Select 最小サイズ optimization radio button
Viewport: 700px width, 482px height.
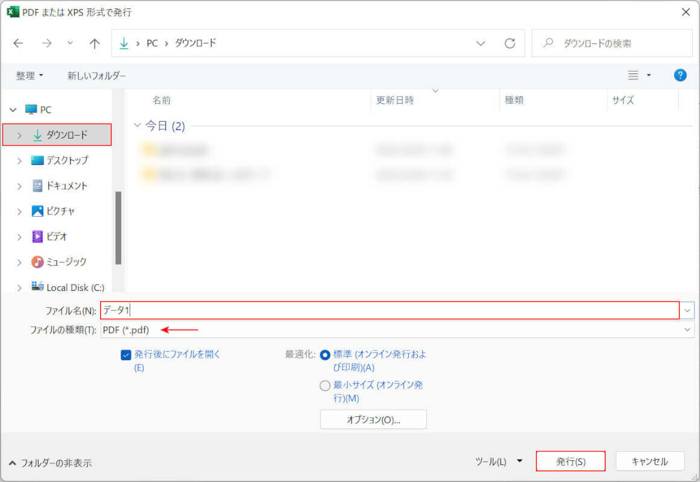pos(325,386)
